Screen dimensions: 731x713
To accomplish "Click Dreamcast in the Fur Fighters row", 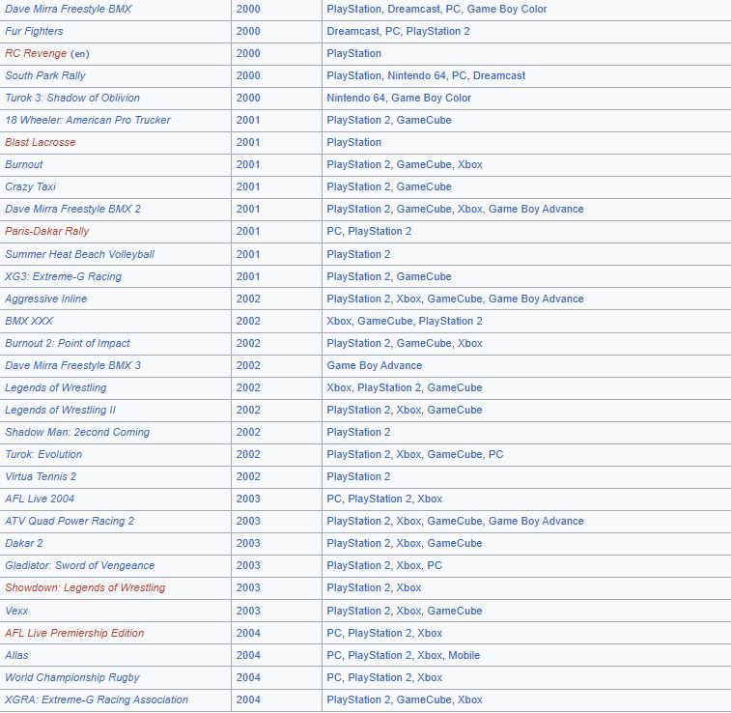I will [352, 31].
